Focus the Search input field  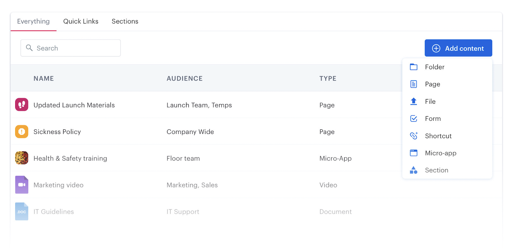coord(77,48)
